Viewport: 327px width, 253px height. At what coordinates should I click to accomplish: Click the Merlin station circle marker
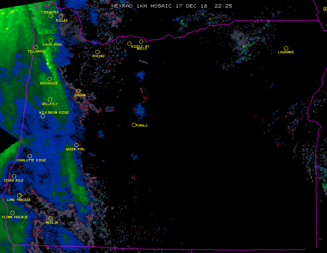pyautogui.click(x=51, y=219)
